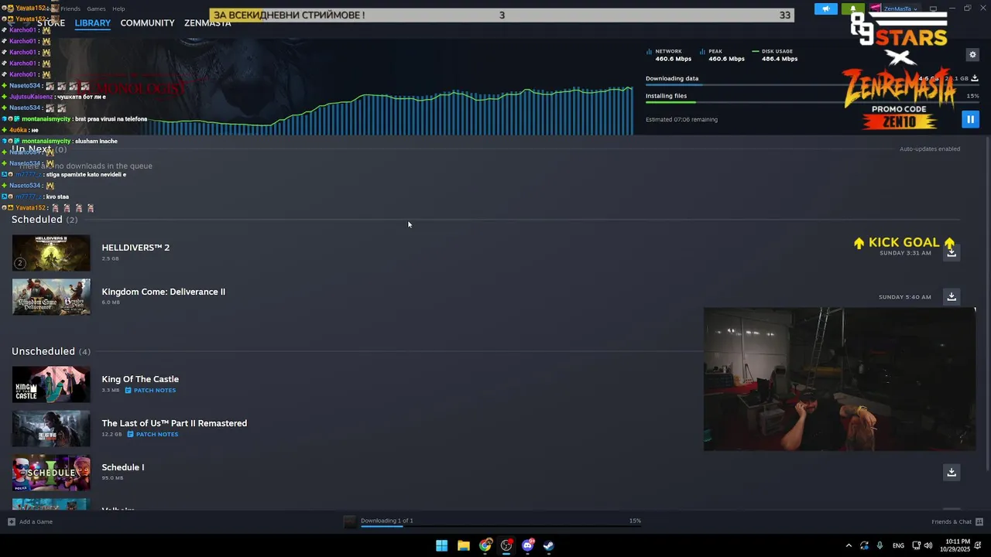Click The Last of Us Part II Remastered title
This screenshot has width=991, height=557.
(174, 423)
